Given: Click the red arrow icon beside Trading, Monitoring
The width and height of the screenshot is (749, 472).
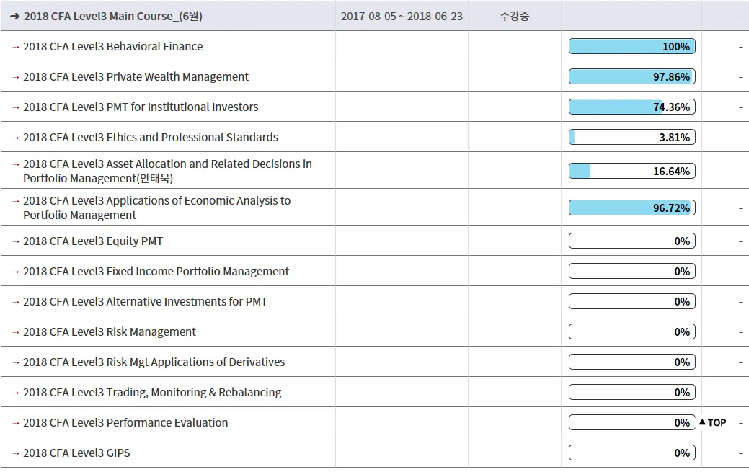Looking at the screenshot, I should coord(15,393).
